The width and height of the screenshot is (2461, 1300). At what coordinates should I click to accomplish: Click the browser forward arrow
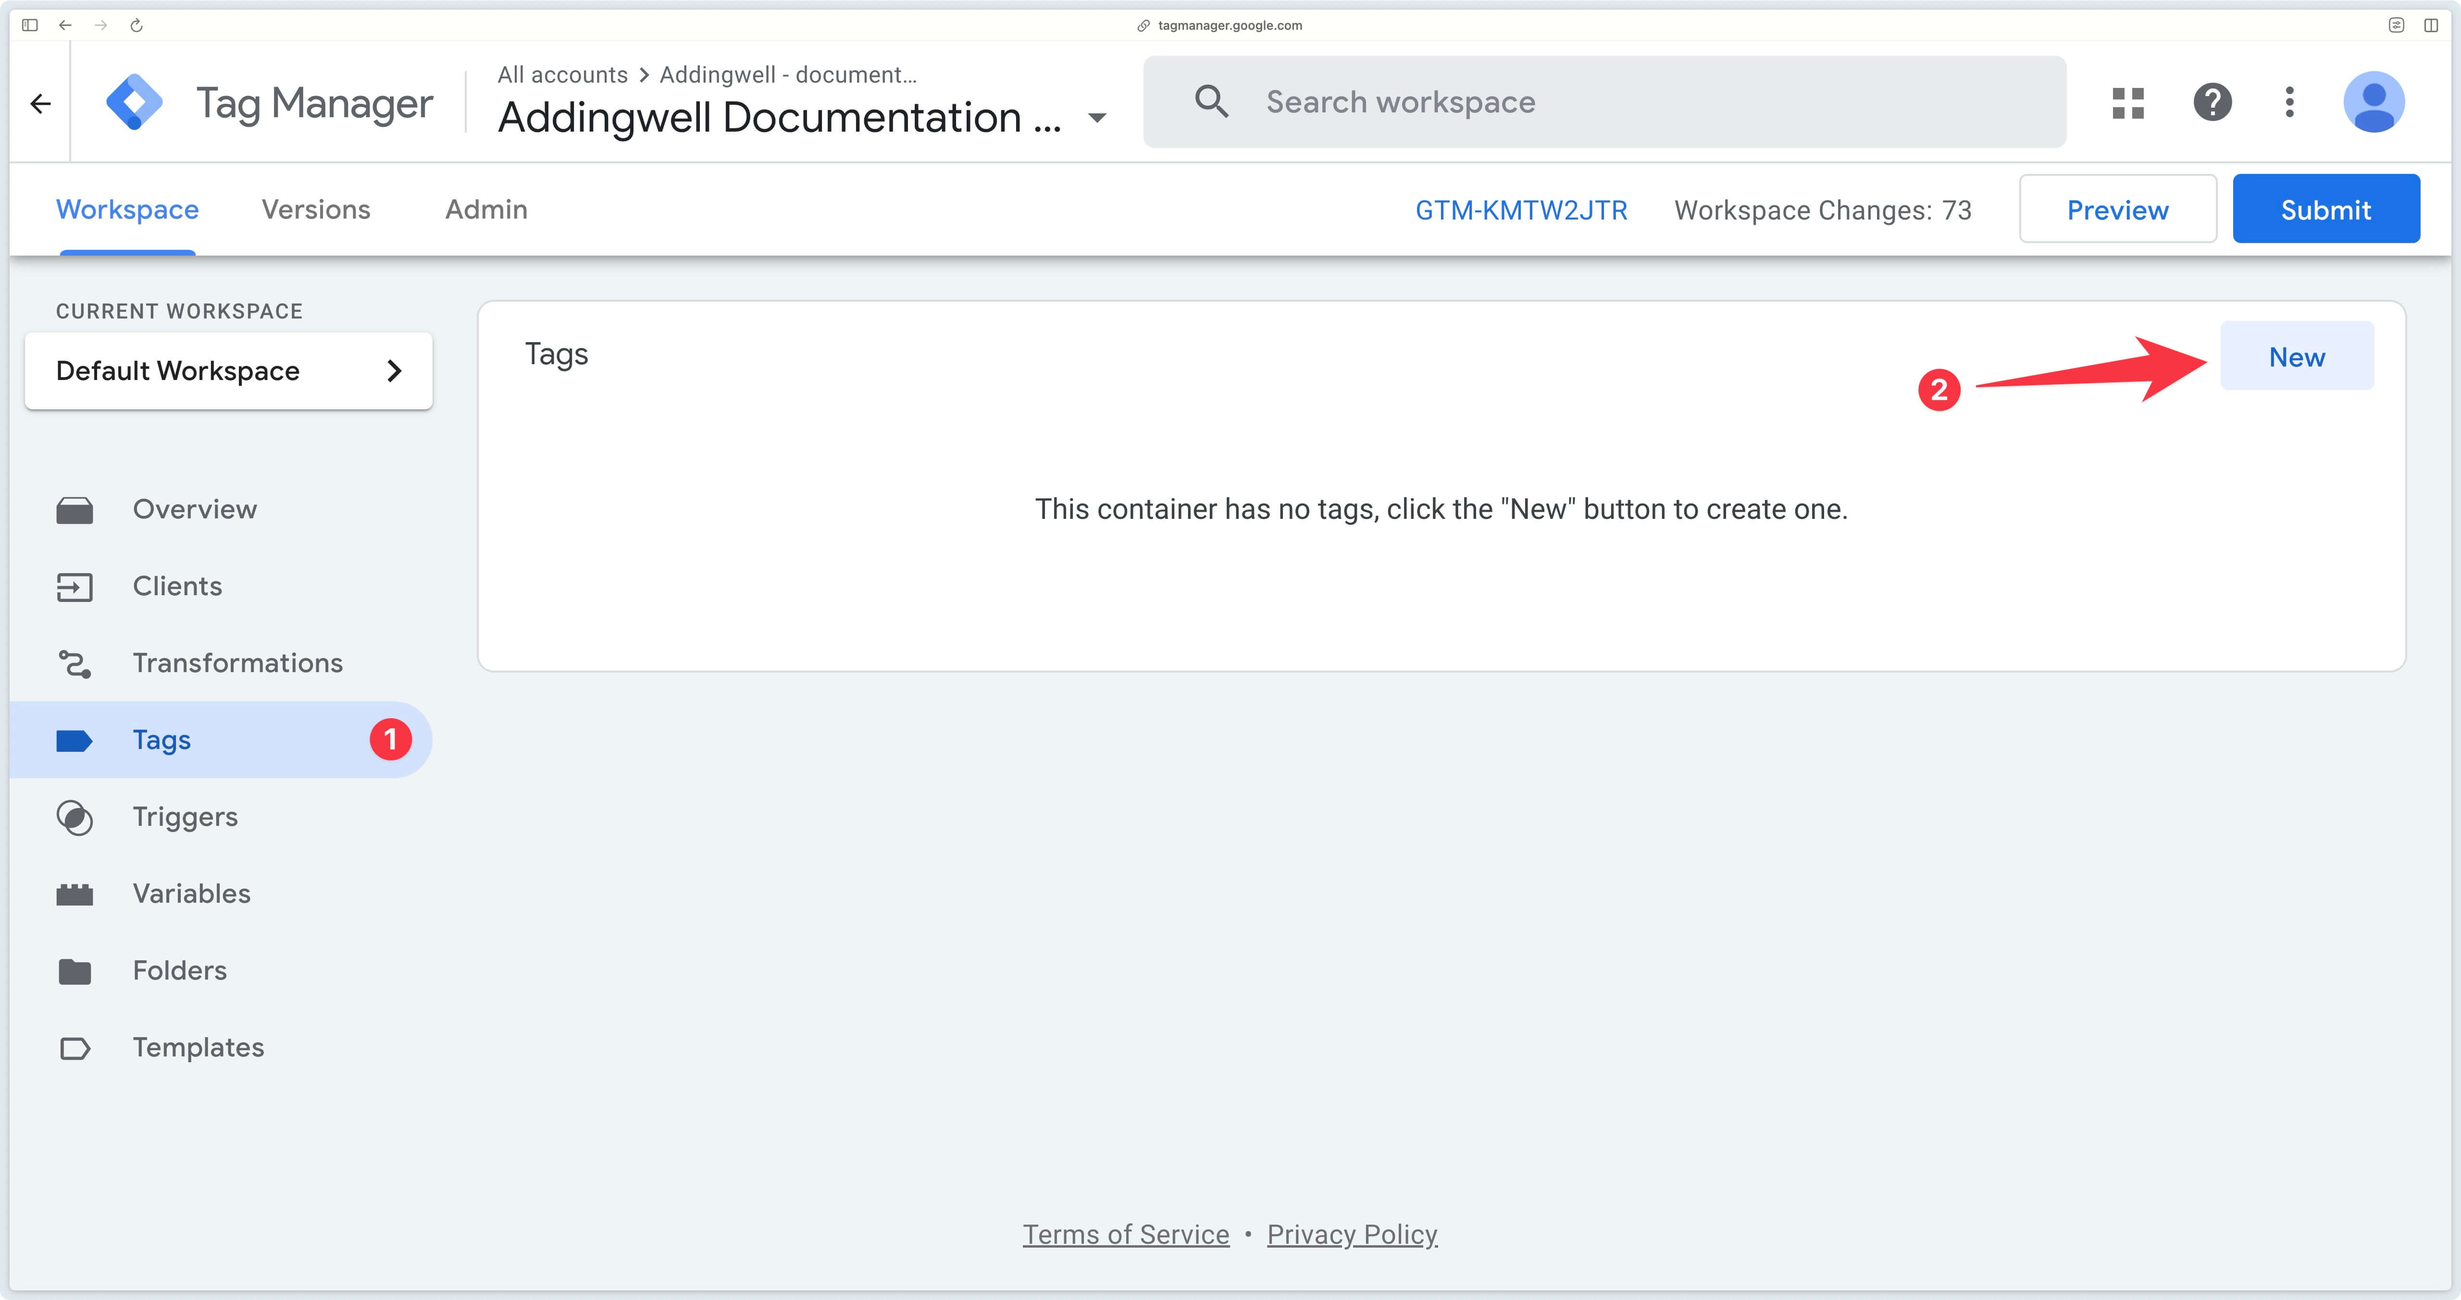[x=100, y=25]
